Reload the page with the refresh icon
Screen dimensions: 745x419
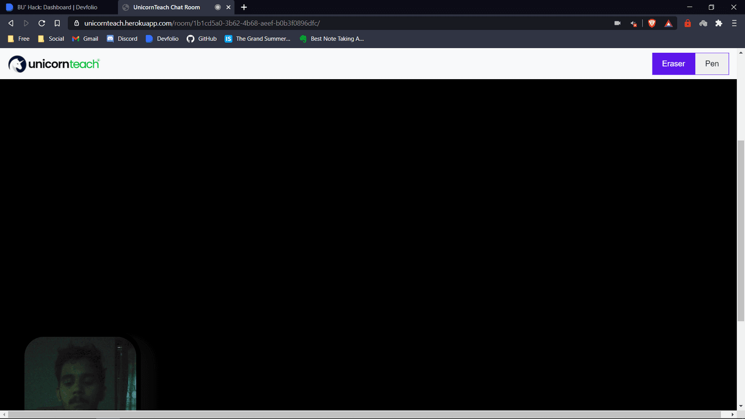tap(42, 23)
